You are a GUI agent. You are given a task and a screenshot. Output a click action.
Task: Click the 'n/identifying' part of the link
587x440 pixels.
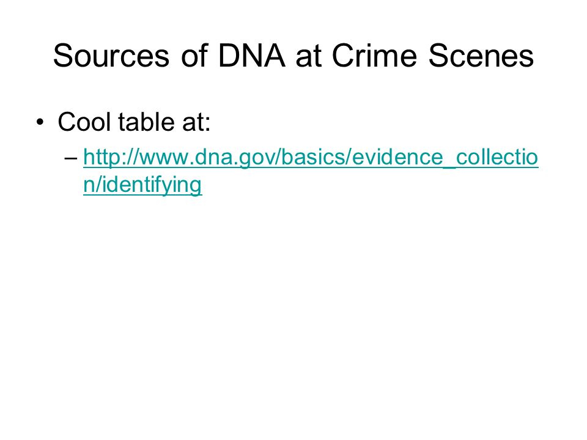coord(142,185)
